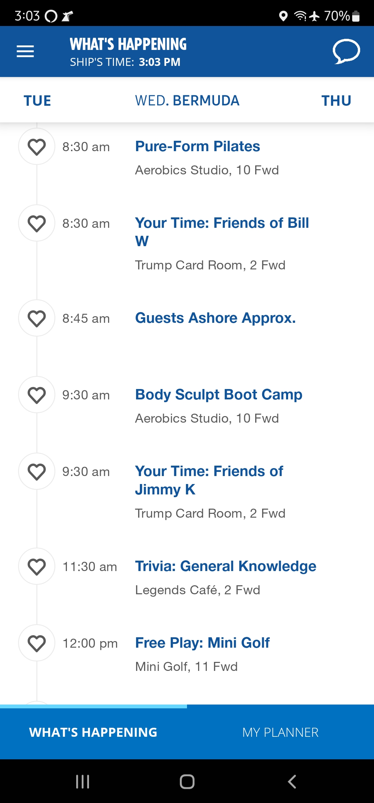Open the MY PLANNER tab
Screen dimensions: 374x803
click(x=280, y=732)
